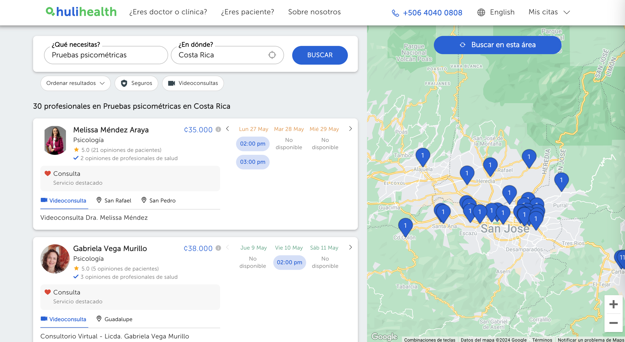Click the ¿Qué necesitas? search field
The width and height of the screenshot is (625, 342).
coord(106,55)
